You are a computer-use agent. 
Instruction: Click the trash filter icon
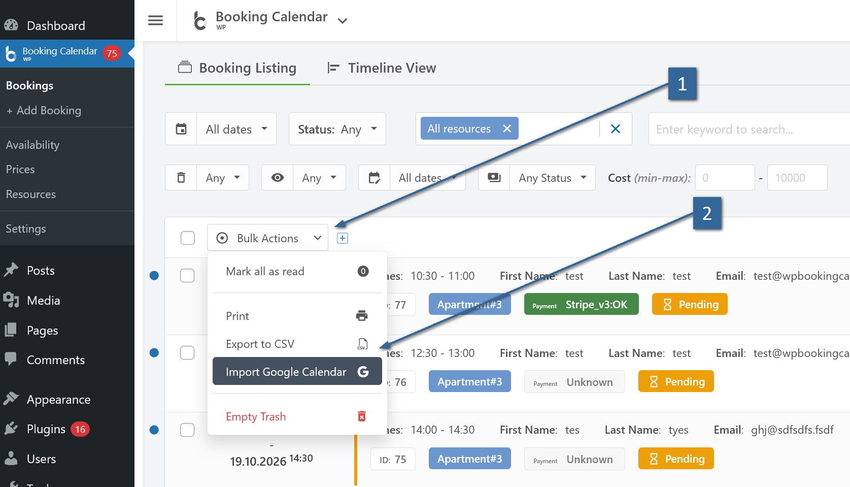(x=181, y=178)
